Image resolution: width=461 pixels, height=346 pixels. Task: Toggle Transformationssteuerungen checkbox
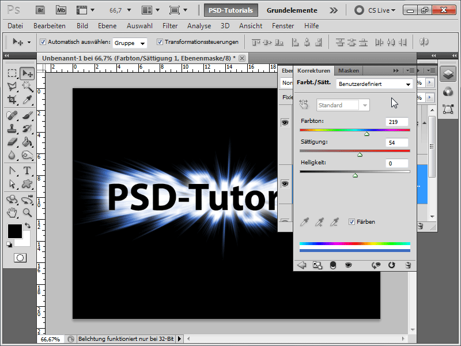click(160, 42)
